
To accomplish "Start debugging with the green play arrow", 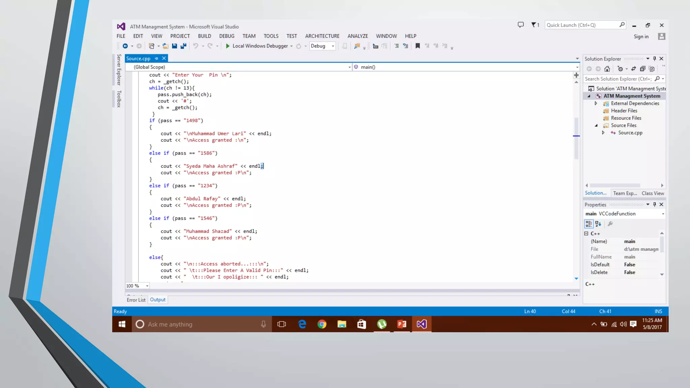I will (x=228, y=46).
